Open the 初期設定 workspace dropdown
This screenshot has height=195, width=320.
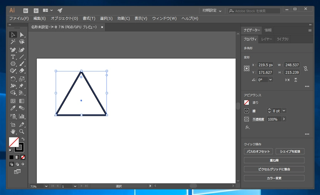coord(212,11)
